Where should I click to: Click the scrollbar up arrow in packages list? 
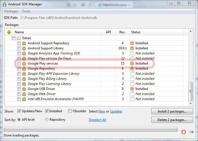(191, 31)
